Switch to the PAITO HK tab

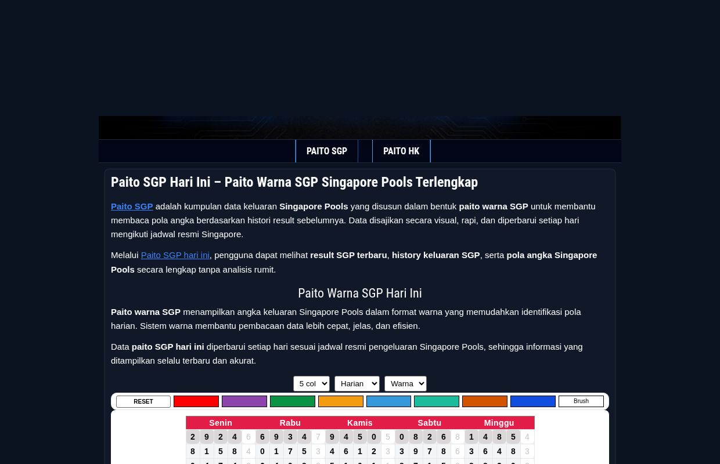pyautogui.click(x=401, y=151)
